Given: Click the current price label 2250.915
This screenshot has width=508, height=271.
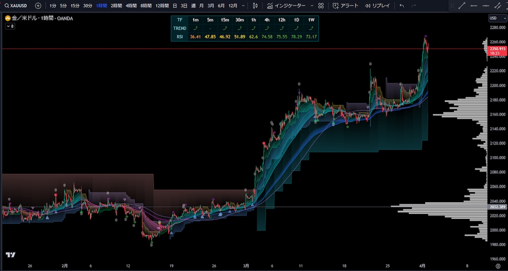Looking at the screenshot, I should click(498, 49).
